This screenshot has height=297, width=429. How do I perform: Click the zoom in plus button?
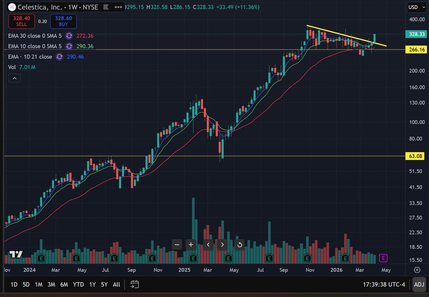point(191,245)
